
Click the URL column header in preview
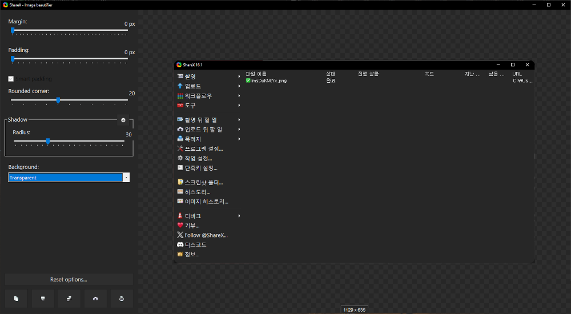tap(517, 74)
